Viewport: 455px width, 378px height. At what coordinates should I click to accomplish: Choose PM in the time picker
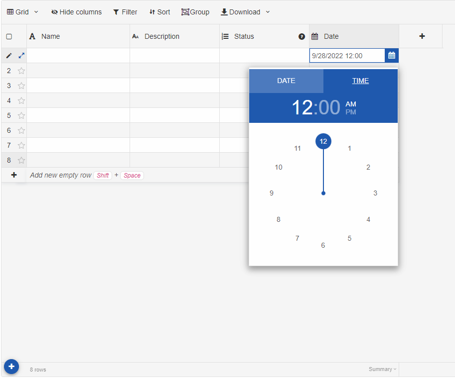[x=350, y=112]
